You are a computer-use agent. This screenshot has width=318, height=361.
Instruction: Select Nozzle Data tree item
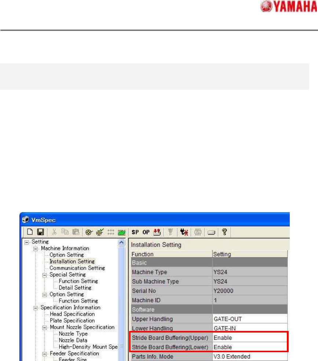(x=73, y=340)
